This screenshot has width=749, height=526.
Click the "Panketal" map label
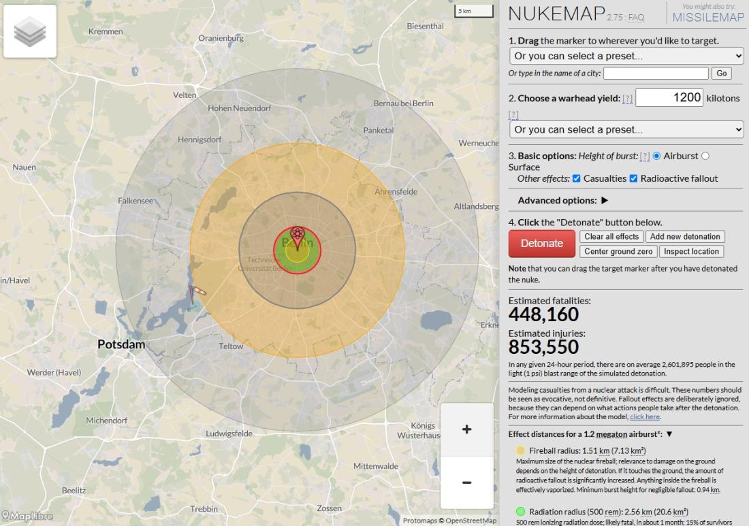coord(379,130)
